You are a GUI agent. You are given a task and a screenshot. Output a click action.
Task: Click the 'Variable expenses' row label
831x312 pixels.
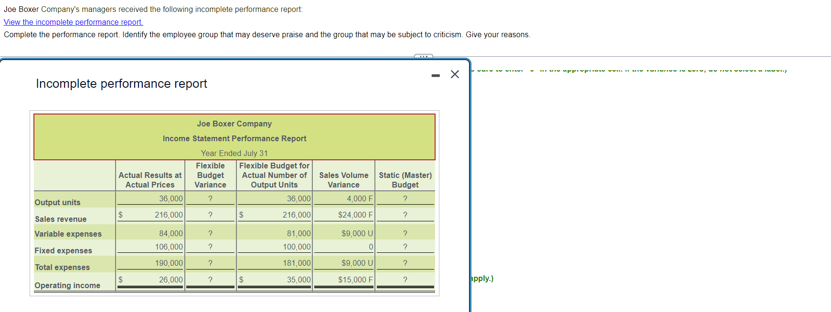pyautogui.click(x=68, y=234)
